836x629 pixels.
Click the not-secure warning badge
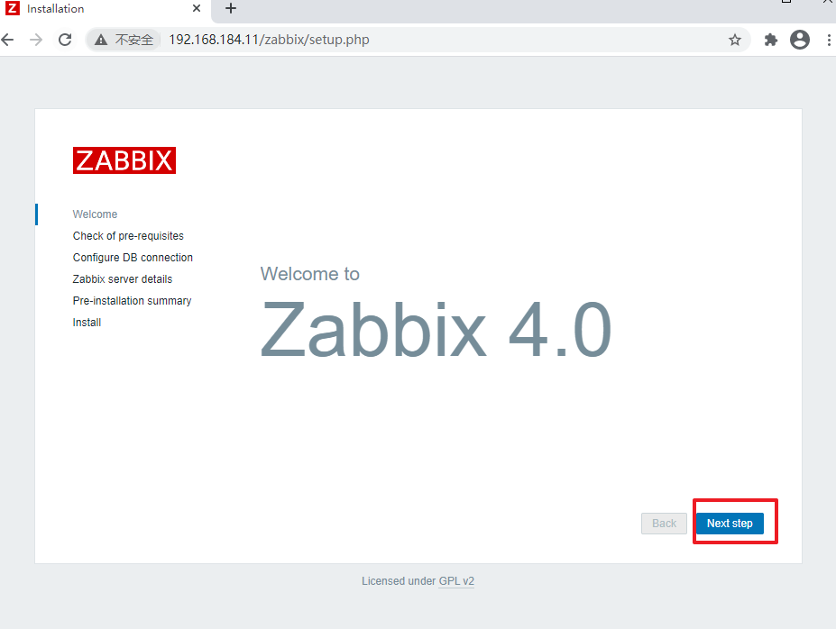click(124, 40)
